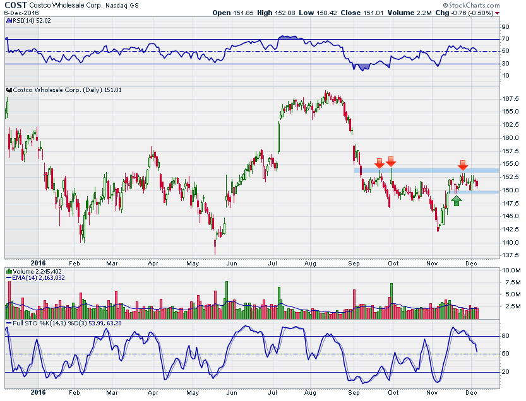The image size is (526, 401).
Task: Click the Aug label under the stochastic panel
Action: click(310, 393)
